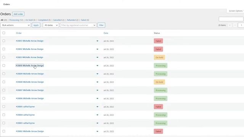244x137 pixels.
Task: Filter list by Failed status
Action: pyautogui.click(x=85, y=20)
